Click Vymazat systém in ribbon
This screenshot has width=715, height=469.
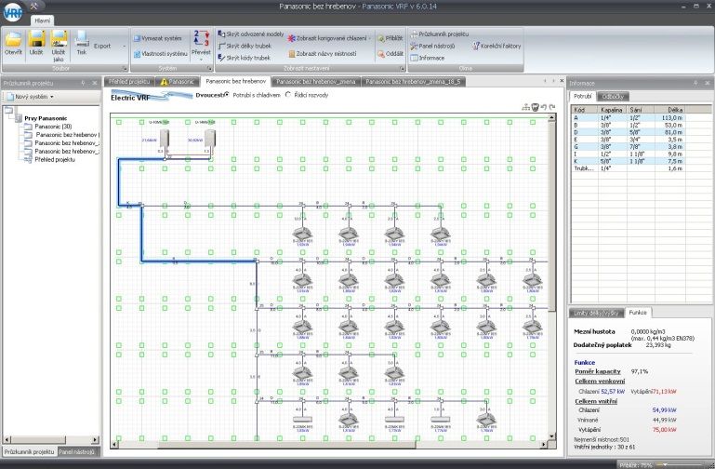tap(157, 38)
